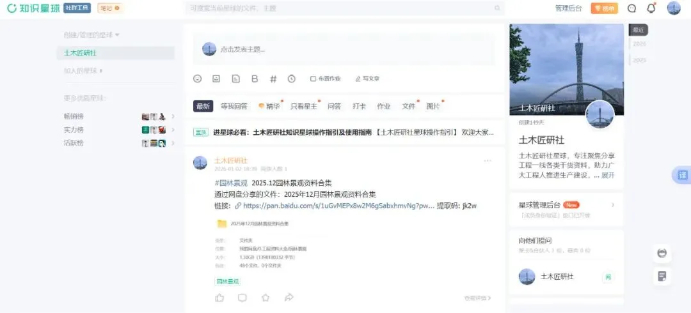This screenshot has width=691, height=313.
Task: Like the 园林景观 post with thumbs-up
Action: pos(219,298)
